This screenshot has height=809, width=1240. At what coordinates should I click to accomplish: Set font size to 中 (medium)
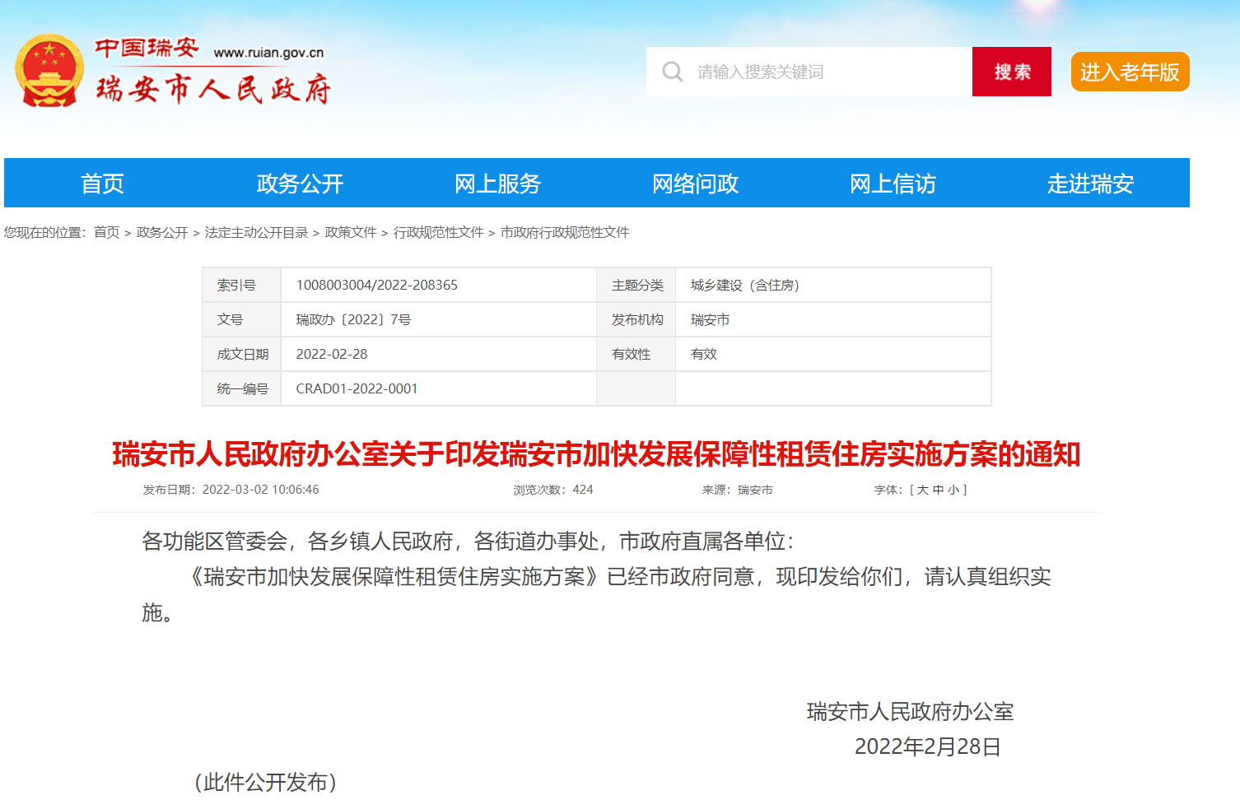tap(938, 490)
